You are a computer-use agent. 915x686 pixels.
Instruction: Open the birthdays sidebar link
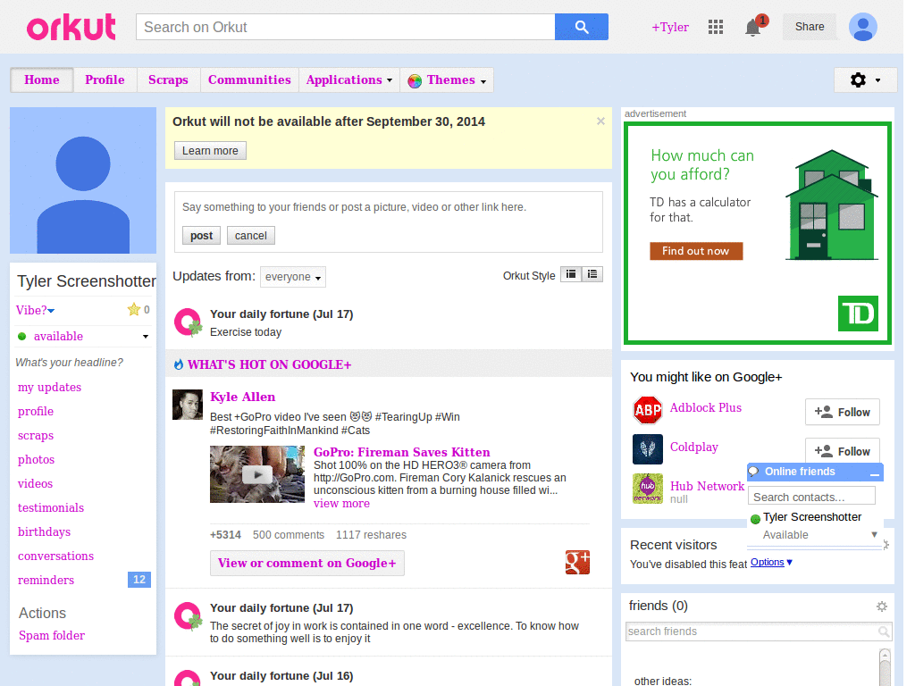[x=45, y=532]
